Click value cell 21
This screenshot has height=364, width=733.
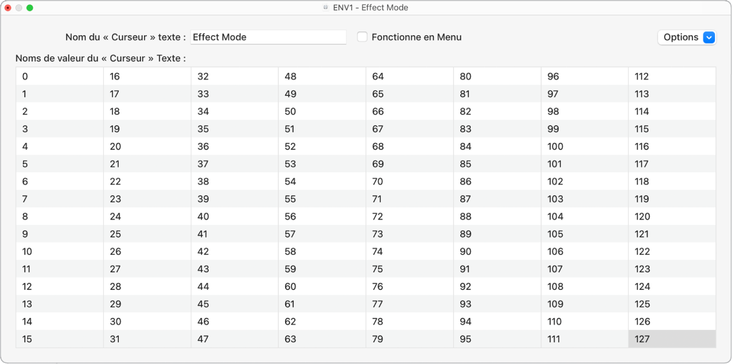(147, 164)
